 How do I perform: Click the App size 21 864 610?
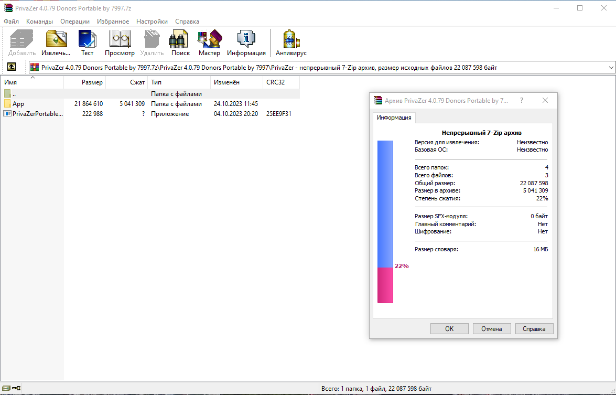tap(89, 104)
